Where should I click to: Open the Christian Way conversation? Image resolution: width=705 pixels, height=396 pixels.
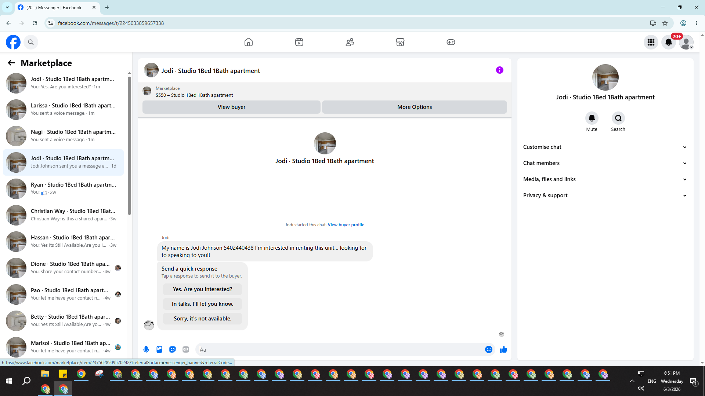64,215
